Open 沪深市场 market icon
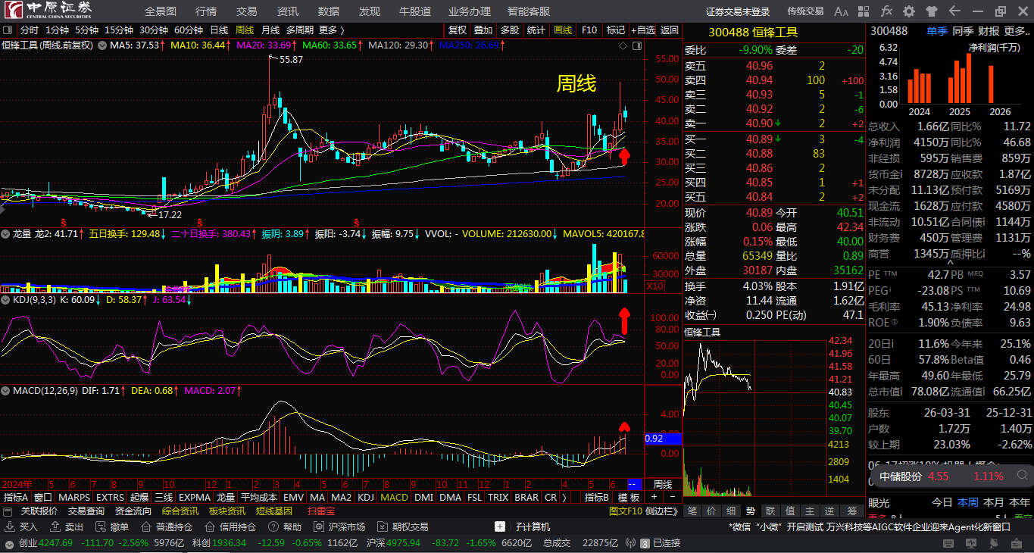1034x553 pixels. (x=319, y=527)
